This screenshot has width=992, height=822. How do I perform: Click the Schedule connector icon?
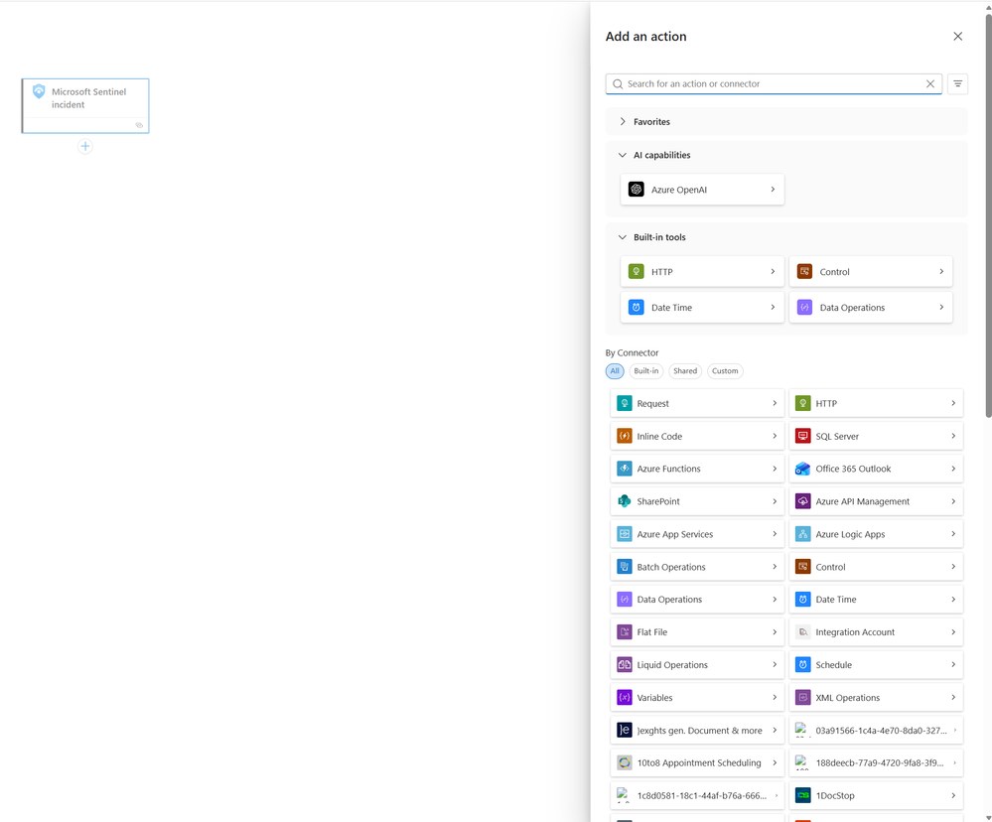(803, 664)
